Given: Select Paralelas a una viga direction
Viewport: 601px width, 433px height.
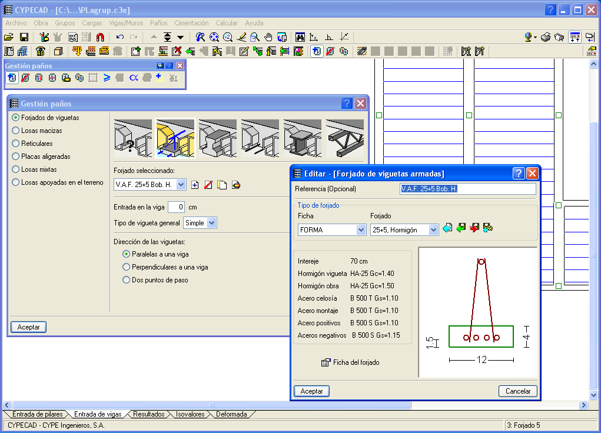Looking at the screenshot, I should click(155, 254).
